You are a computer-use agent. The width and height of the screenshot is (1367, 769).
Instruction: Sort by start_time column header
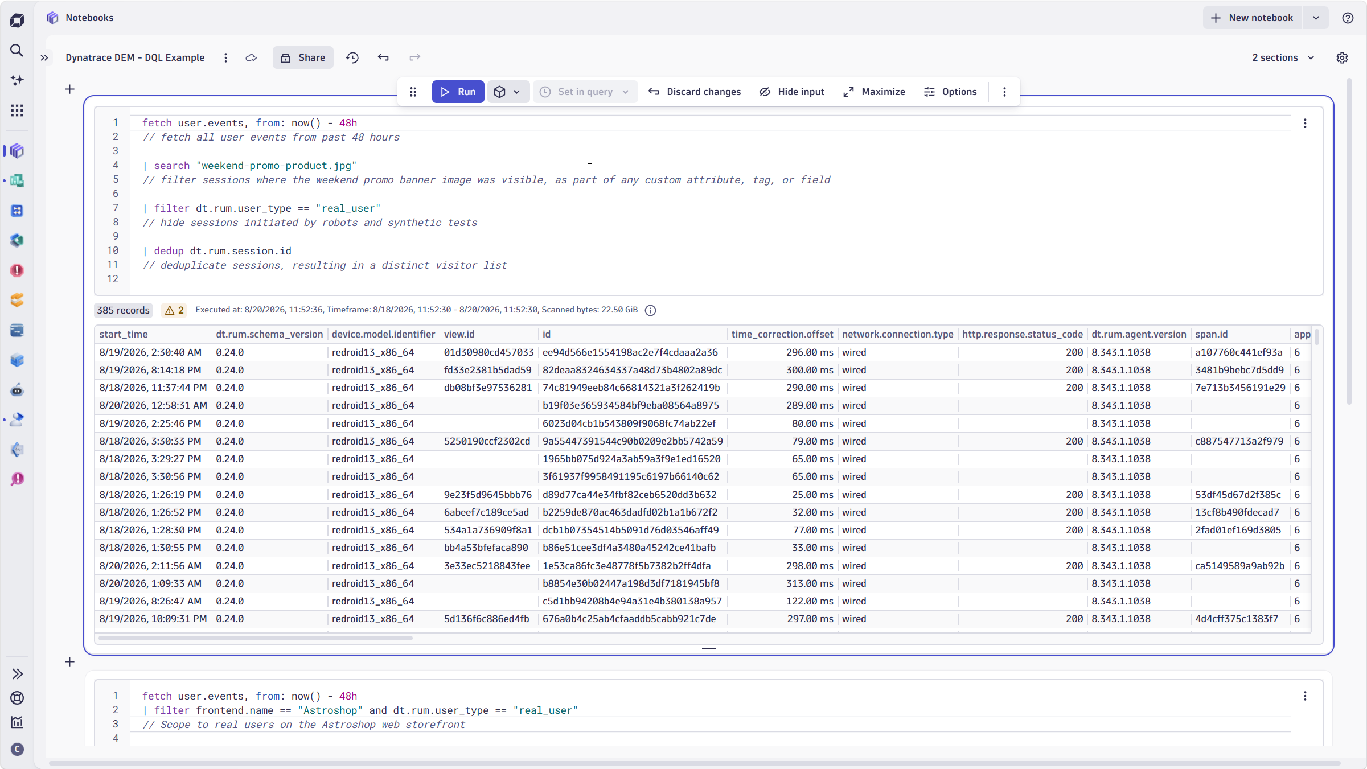click(x=124, y=334)
